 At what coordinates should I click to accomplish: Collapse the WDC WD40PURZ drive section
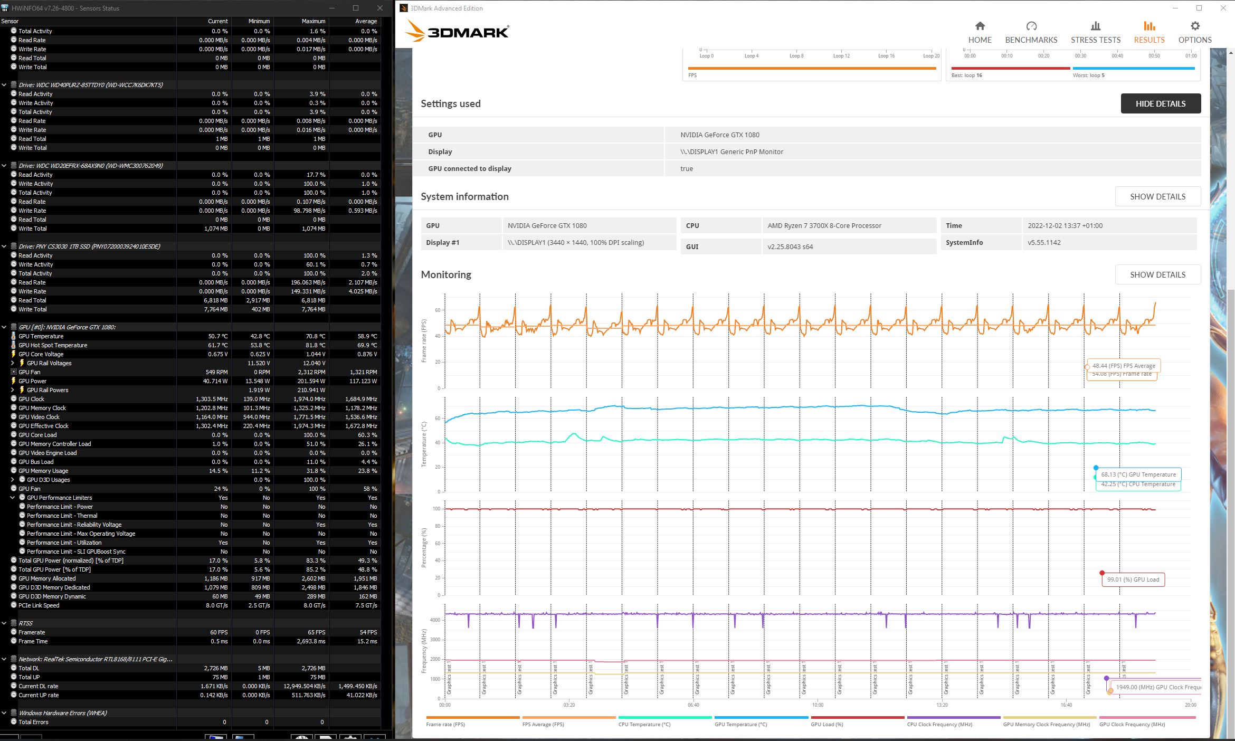(4, 85)
